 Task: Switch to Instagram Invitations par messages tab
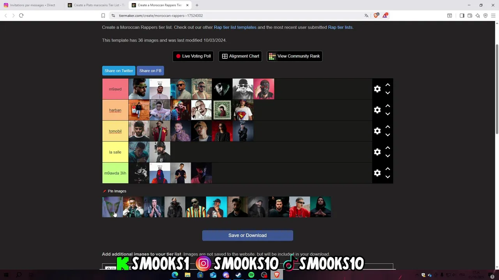coord(32,5)
